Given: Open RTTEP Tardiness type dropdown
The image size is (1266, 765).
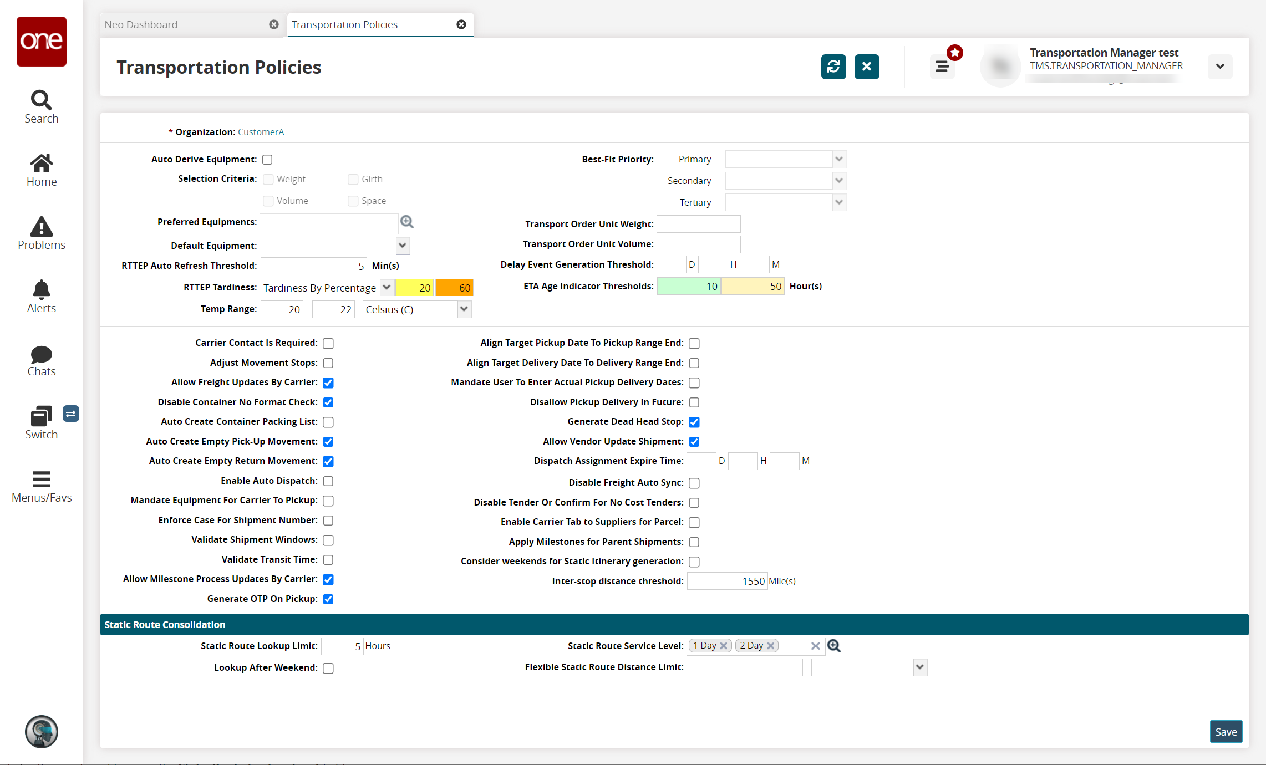Looking at the screenshot, I should coord(387,288).
